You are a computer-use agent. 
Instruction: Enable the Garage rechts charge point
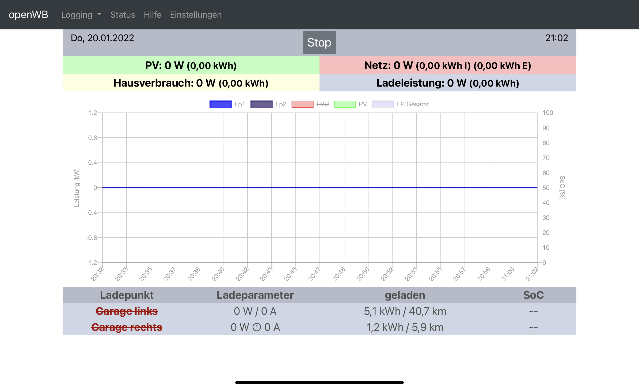[127, 327]
